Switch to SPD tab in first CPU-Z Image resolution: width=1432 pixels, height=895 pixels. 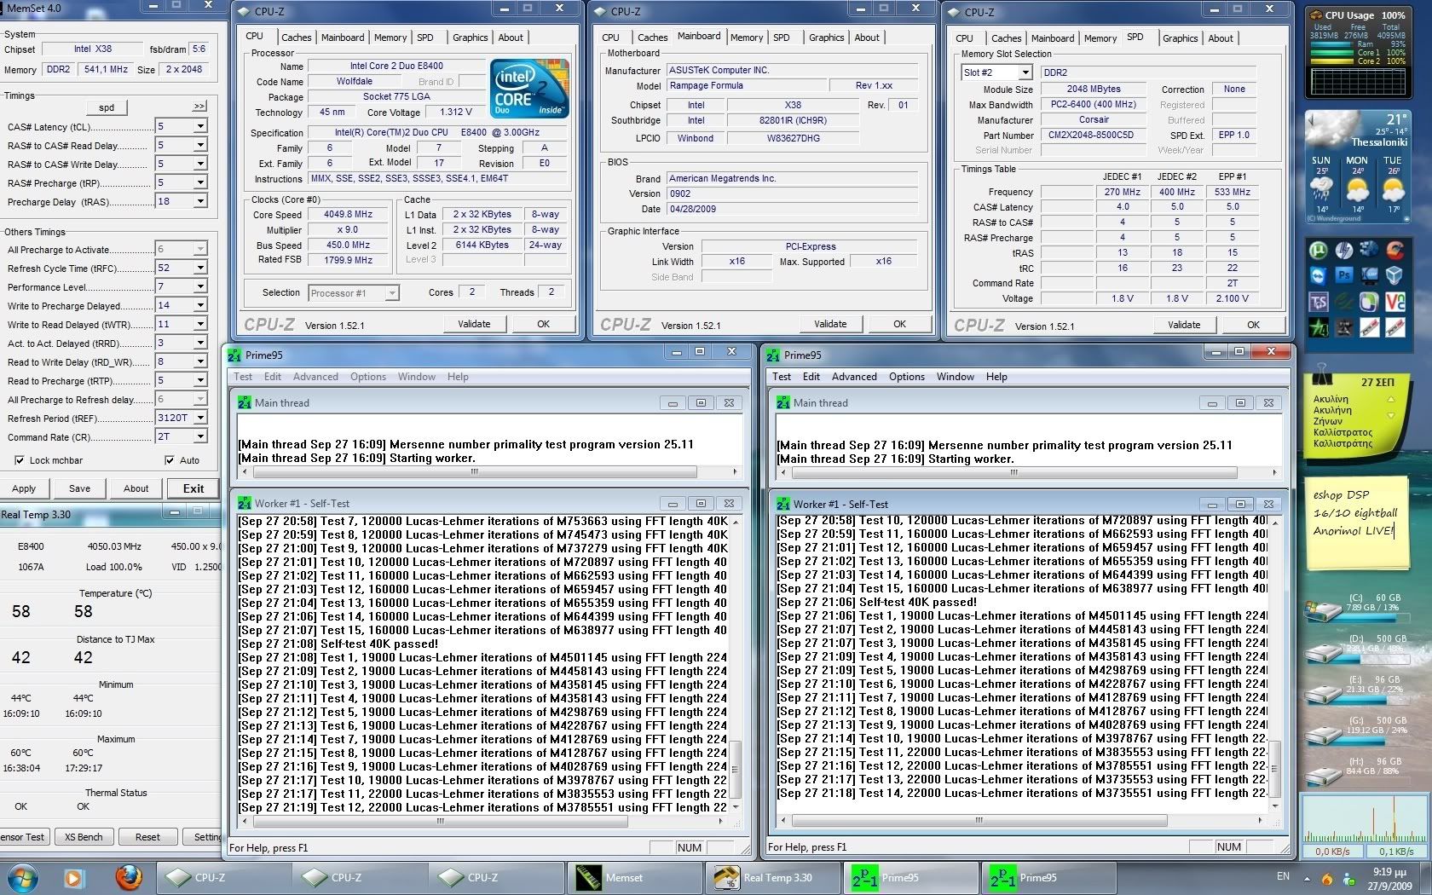(425, 38)
